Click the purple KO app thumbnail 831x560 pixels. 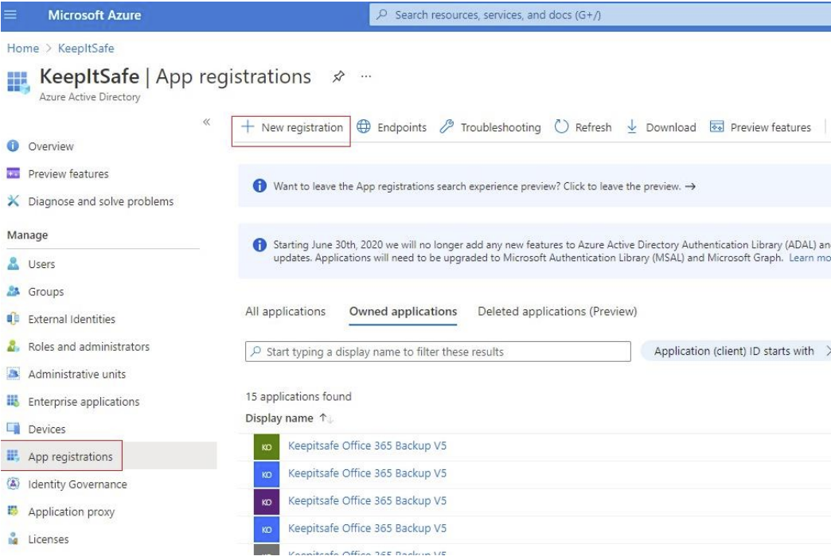pos(266,502)
